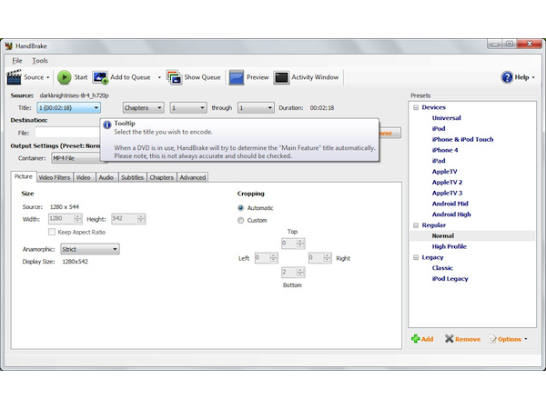Collapse the Legacy preset group
The height and width of the screenshot is (409, 546).
[416, 257]
